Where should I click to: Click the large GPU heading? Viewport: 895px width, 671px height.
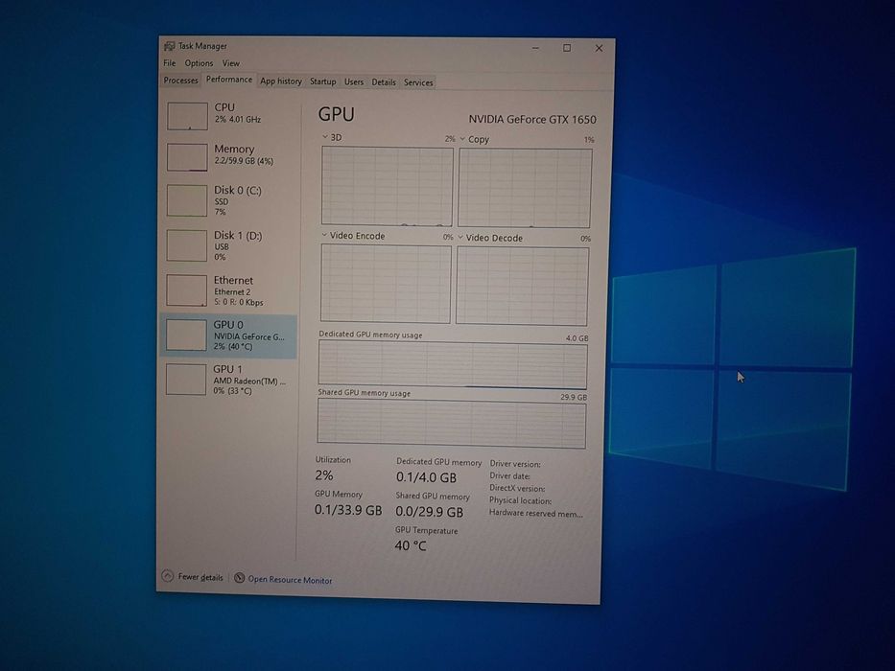point(336,114)
